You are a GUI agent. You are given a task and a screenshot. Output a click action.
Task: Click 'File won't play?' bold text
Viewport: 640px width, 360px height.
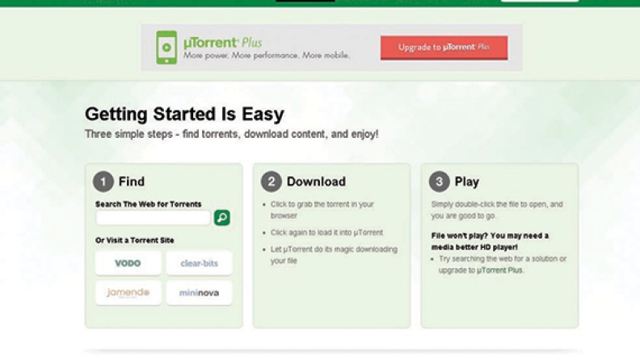coord(460,236)
